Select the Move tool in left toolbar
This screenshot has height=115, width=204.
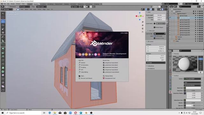[x=3, y=21]
